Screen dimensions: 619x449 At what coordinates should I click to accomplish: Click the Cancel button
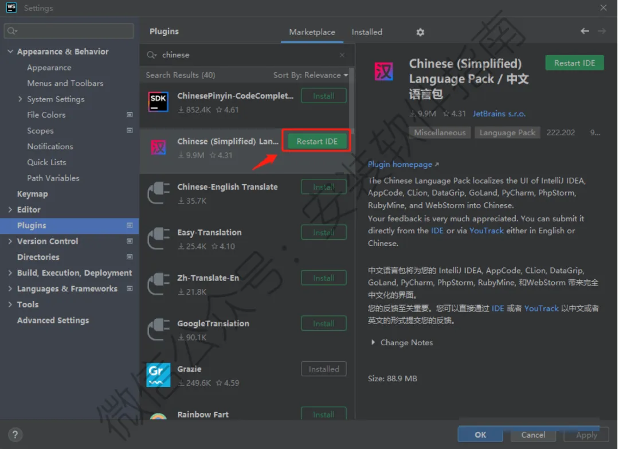tap(533, 435)
